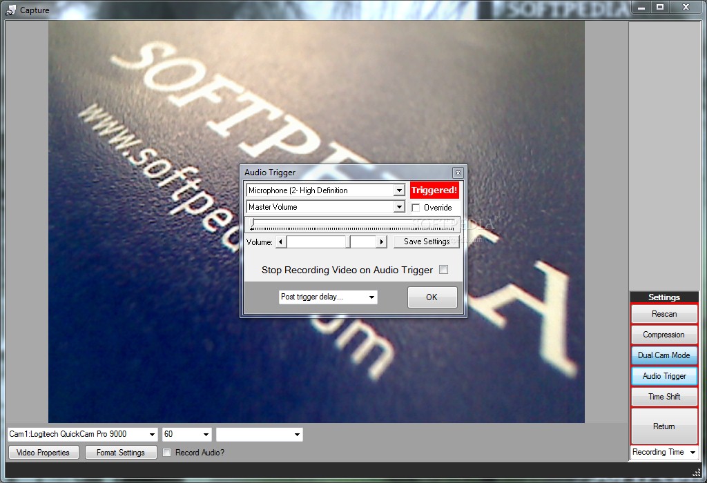The image size is (707, 483).
Task: Maximize the Capture window
Action: (659, 7)
